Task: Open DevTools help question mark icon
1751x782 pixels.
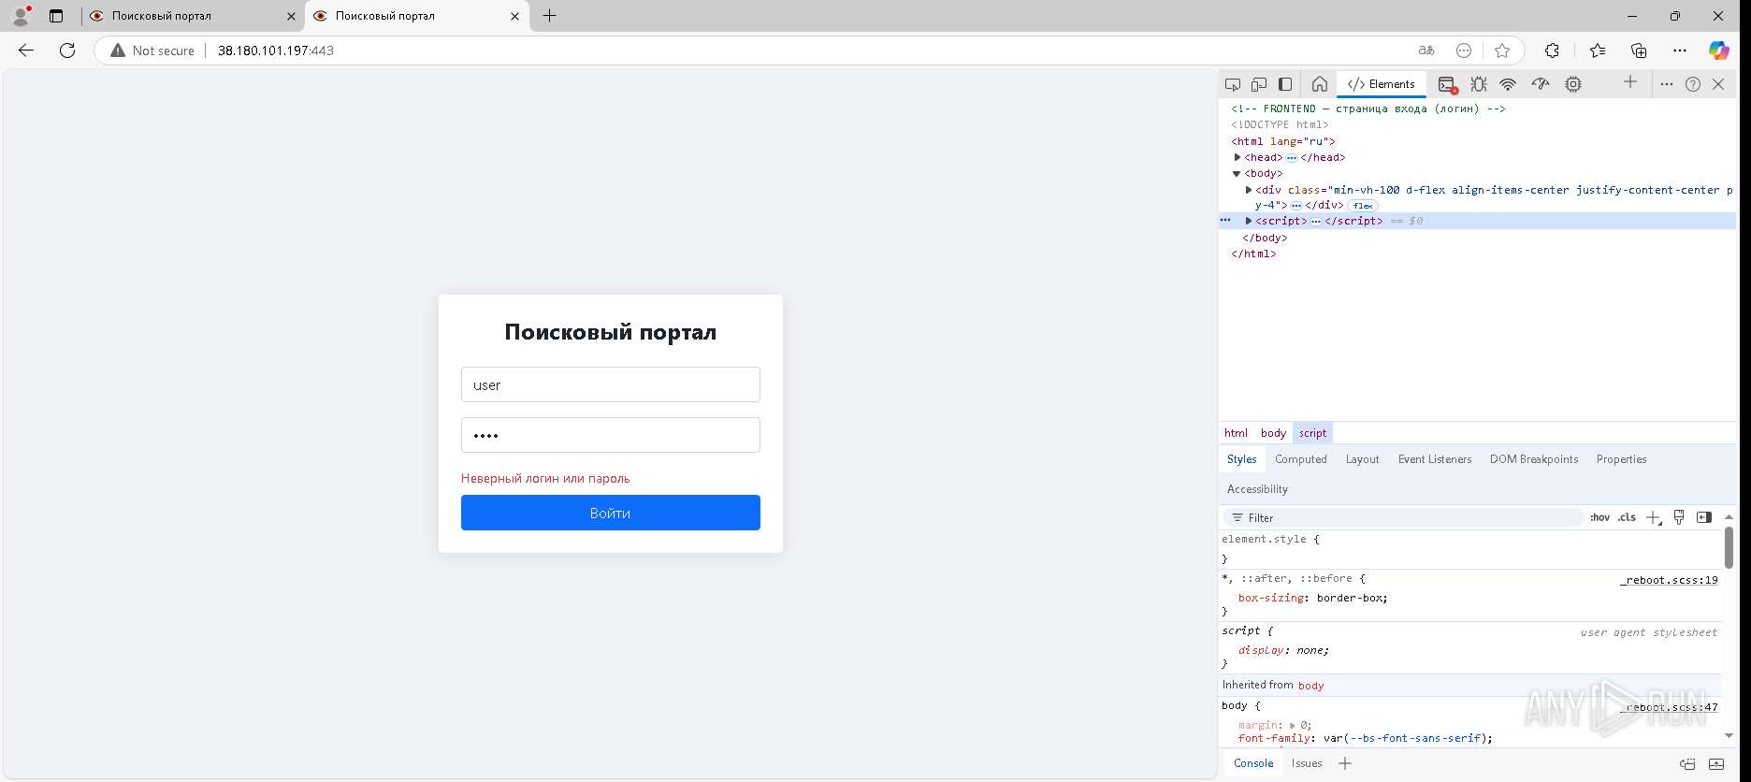Action: 1693,84
